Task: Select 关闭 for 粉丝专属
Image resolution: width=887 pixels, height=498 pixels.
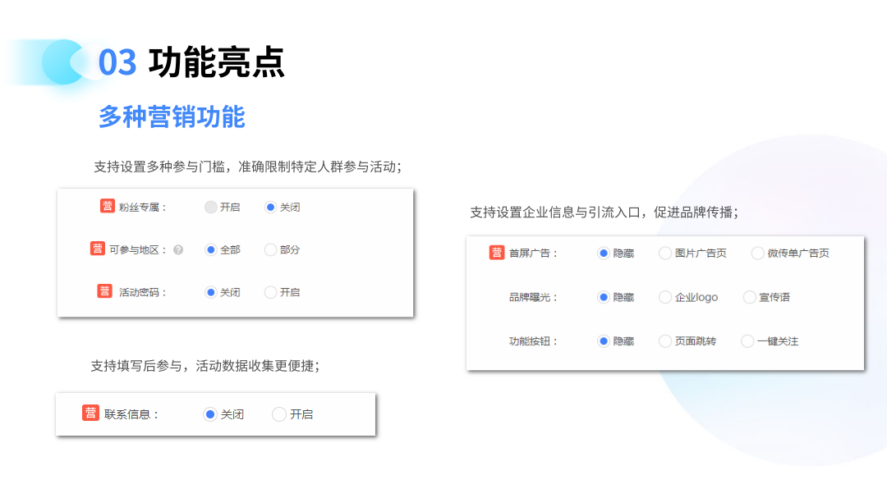Action: click(270, 208)
